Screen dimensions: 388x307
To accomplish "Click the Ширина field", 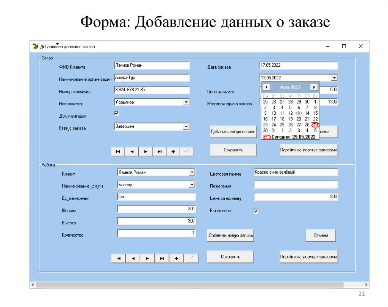I will tap(156, 209).
